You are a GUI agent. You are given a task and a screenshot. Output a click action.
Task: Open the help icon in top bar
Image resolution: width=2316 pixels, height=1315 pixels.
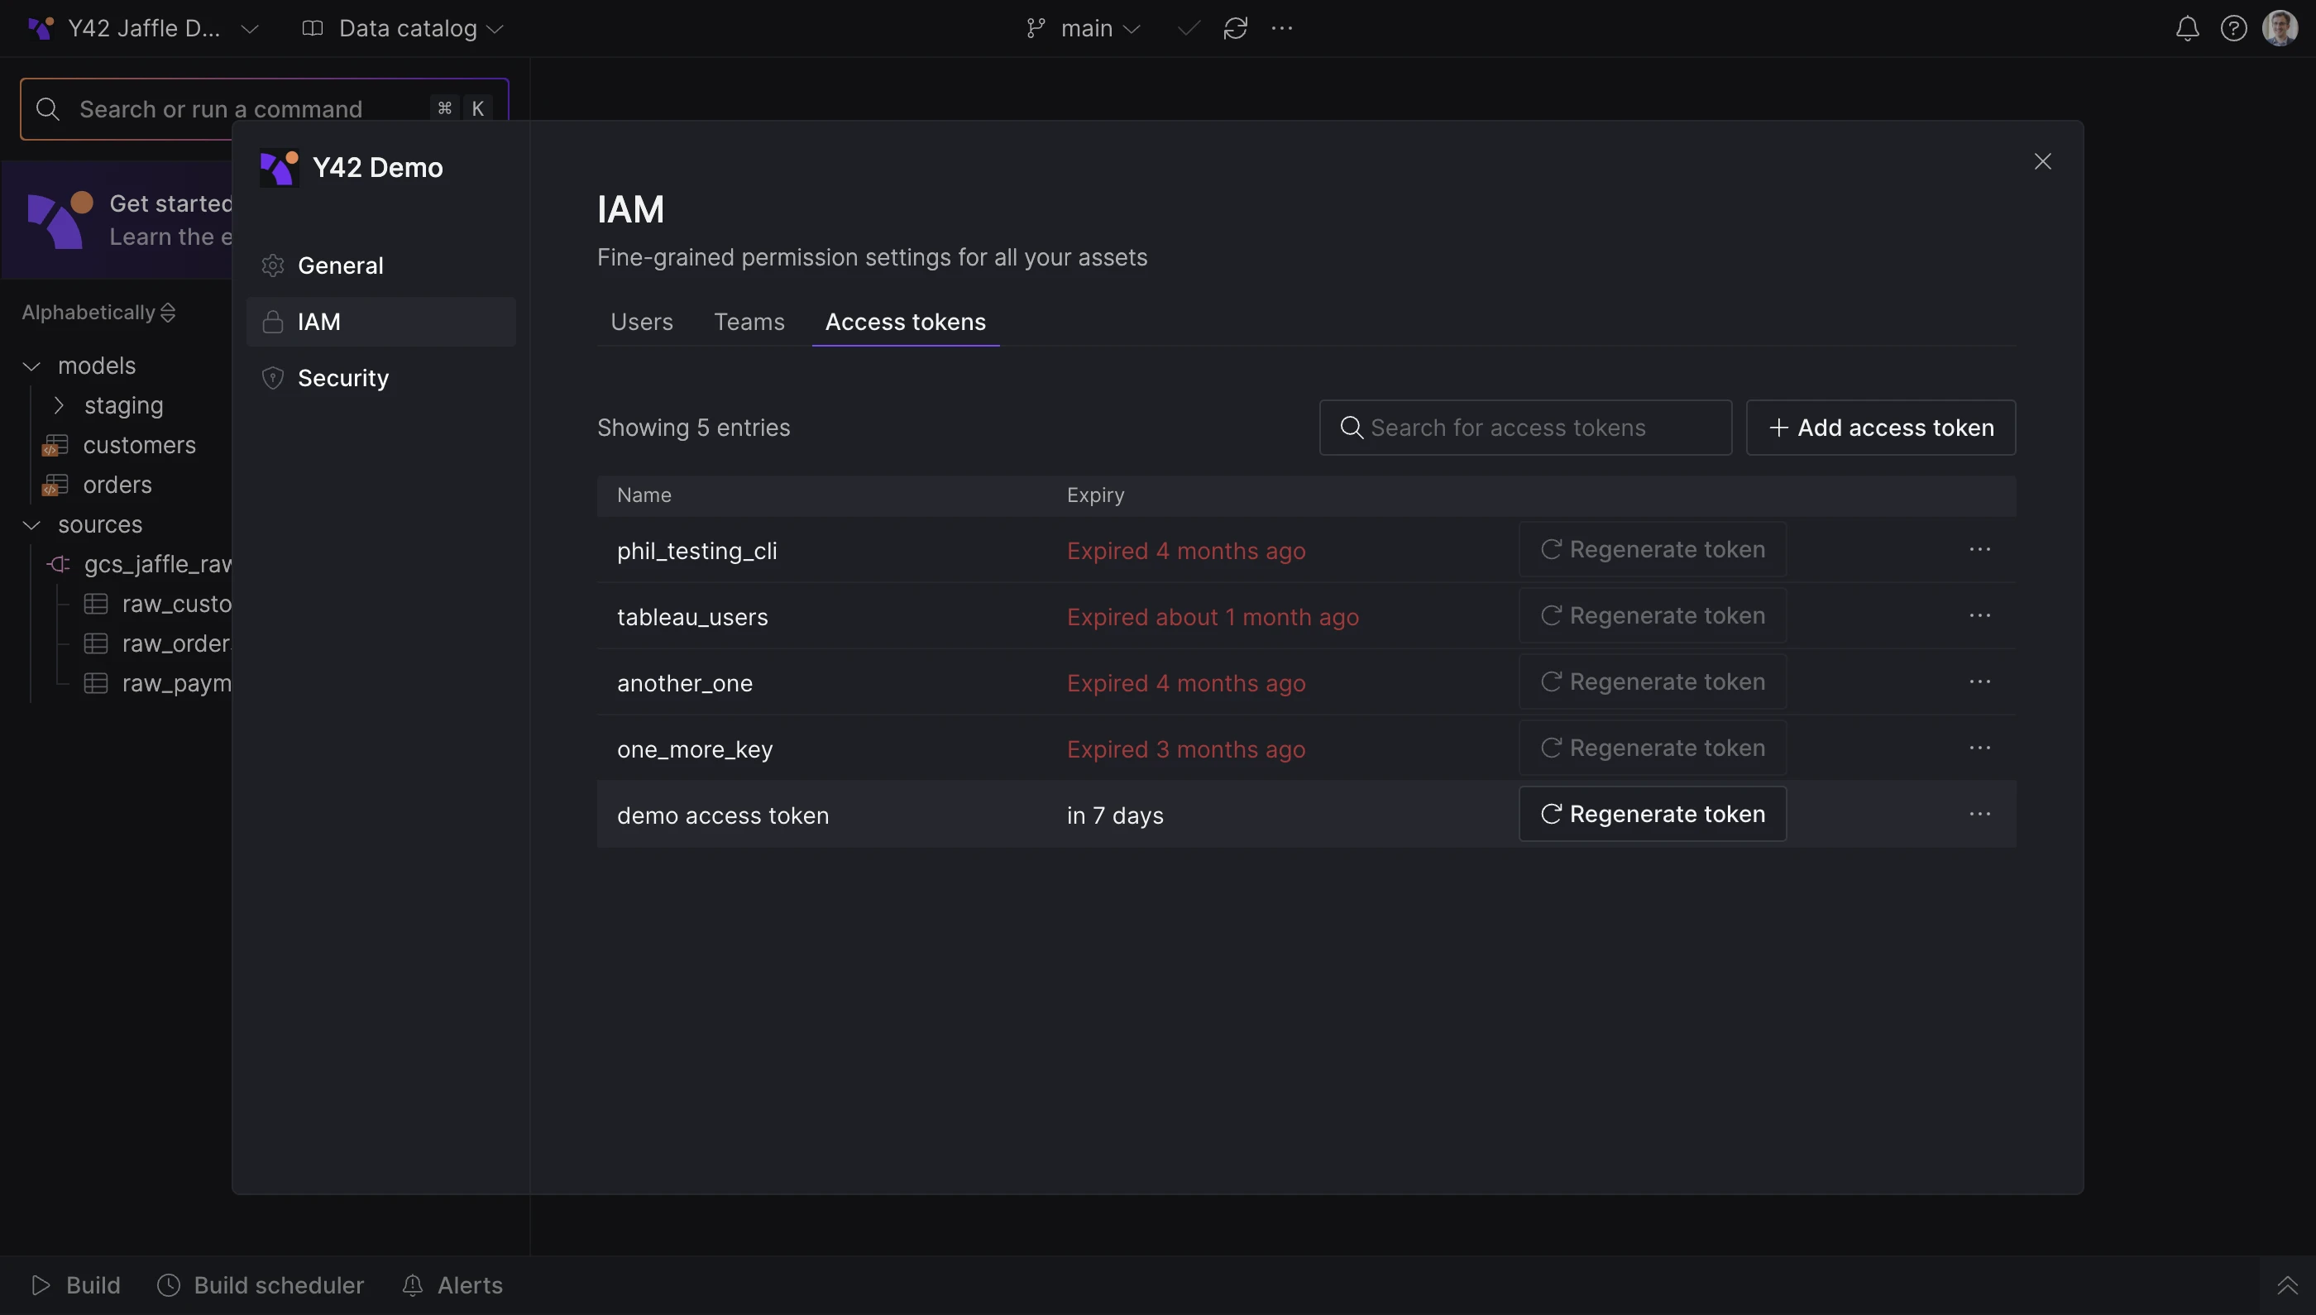point(2235,28)
